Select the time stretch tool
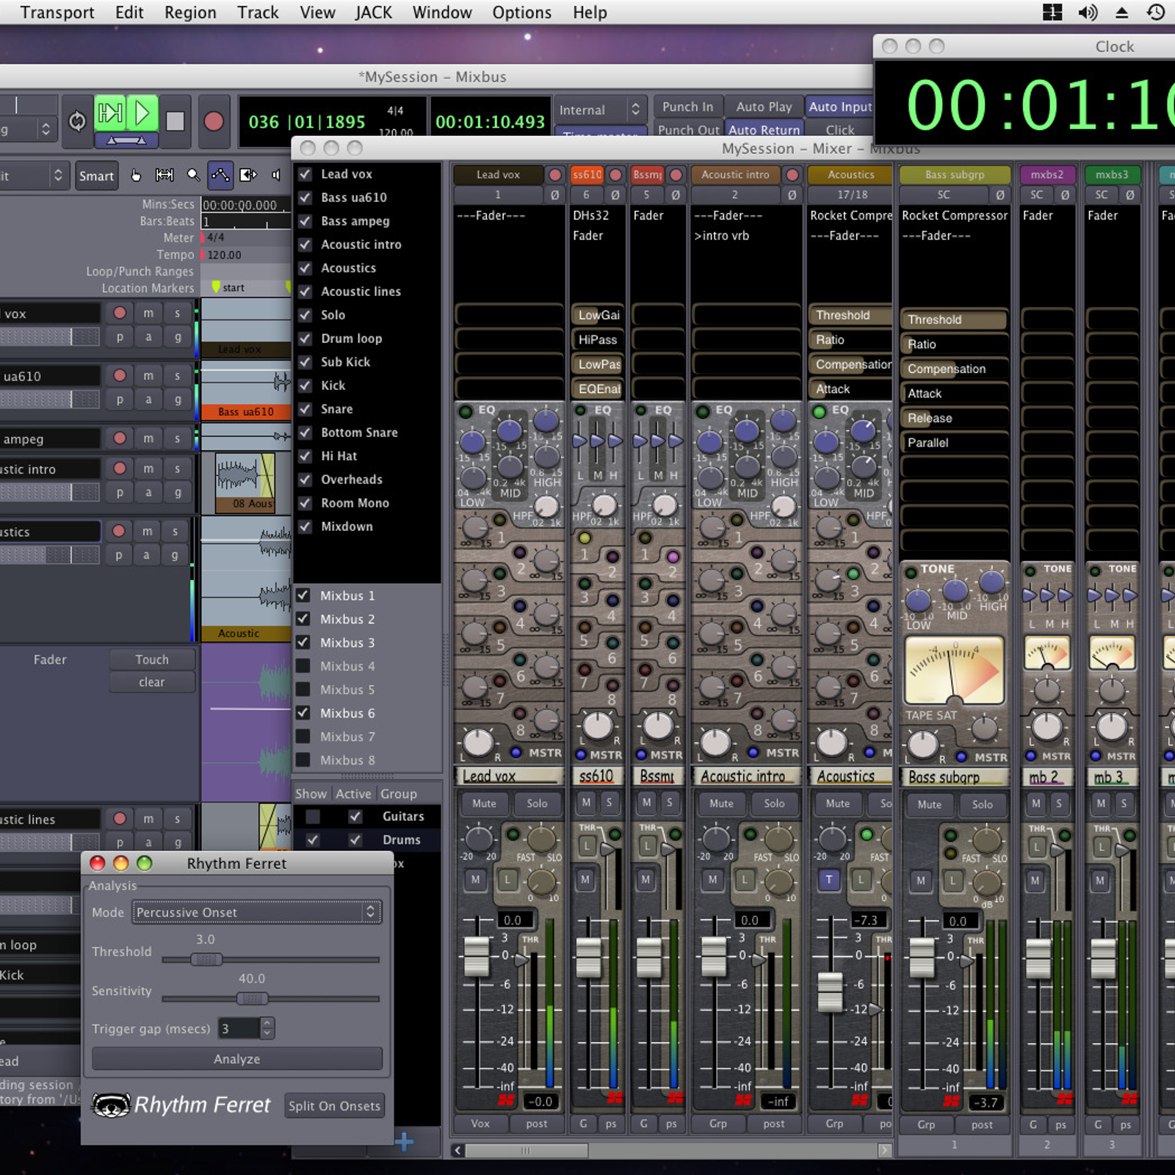 [248, 176]
